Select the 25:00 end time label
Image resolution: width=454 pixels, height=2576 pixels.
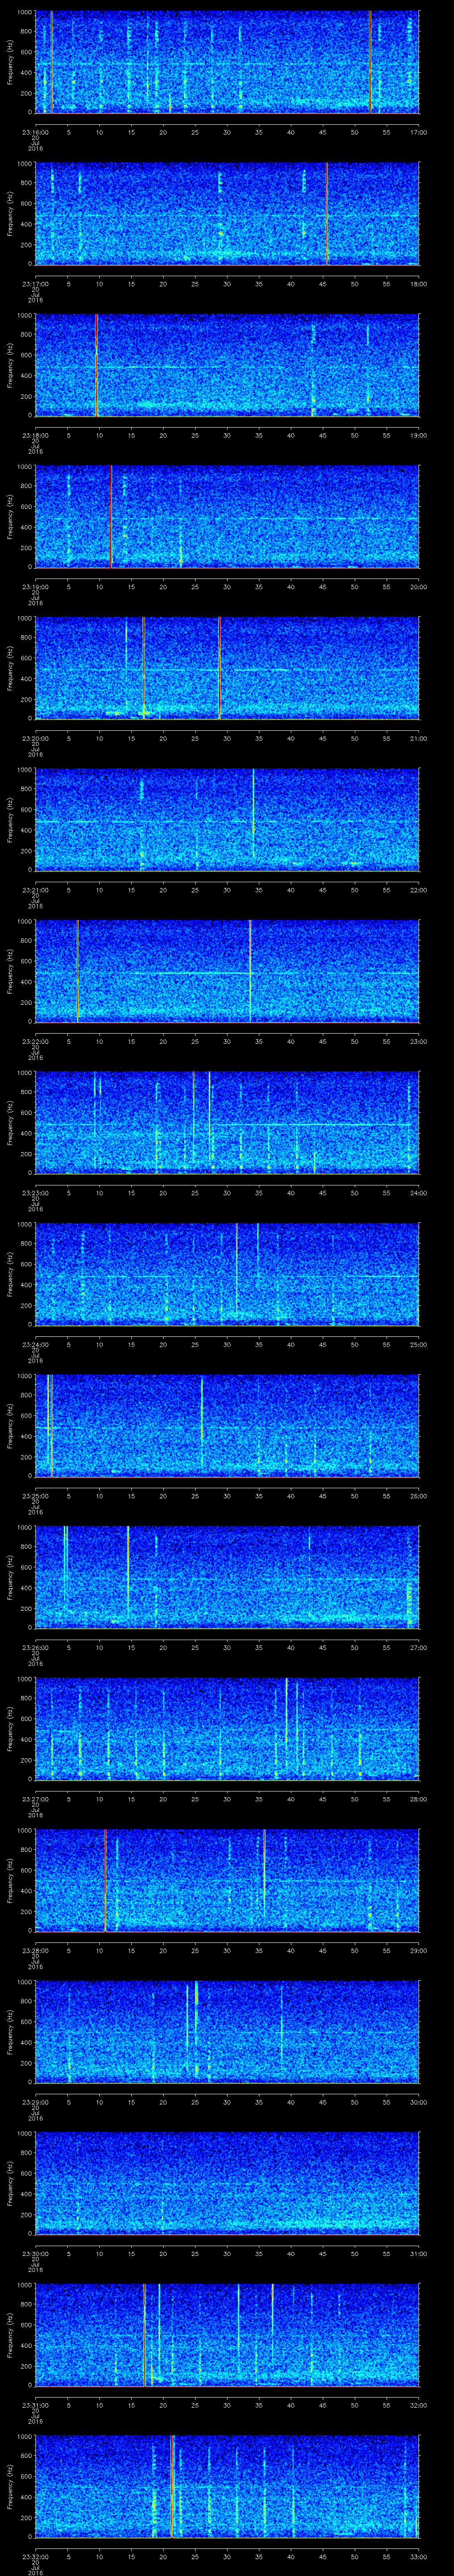point(418,1344)
